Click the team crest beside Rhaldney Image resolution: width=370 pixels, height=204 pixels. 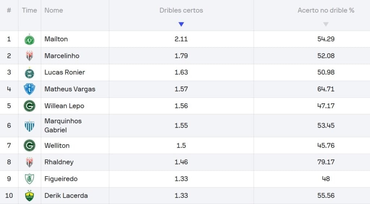point(30,162)
